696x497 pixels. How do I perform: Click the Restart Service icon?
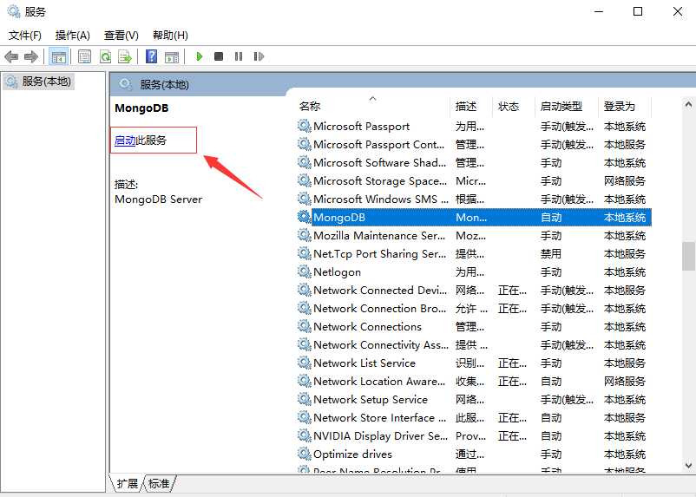coord(259,56)
